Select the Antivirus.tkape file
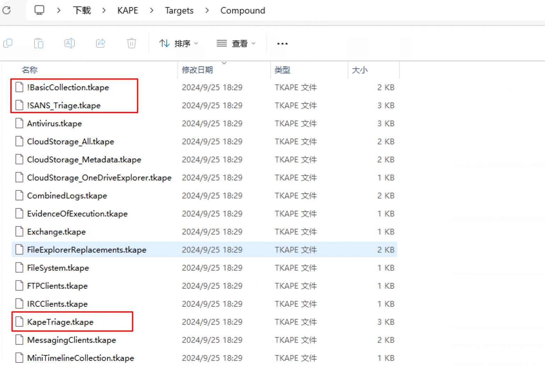 (x=54, y=123)
